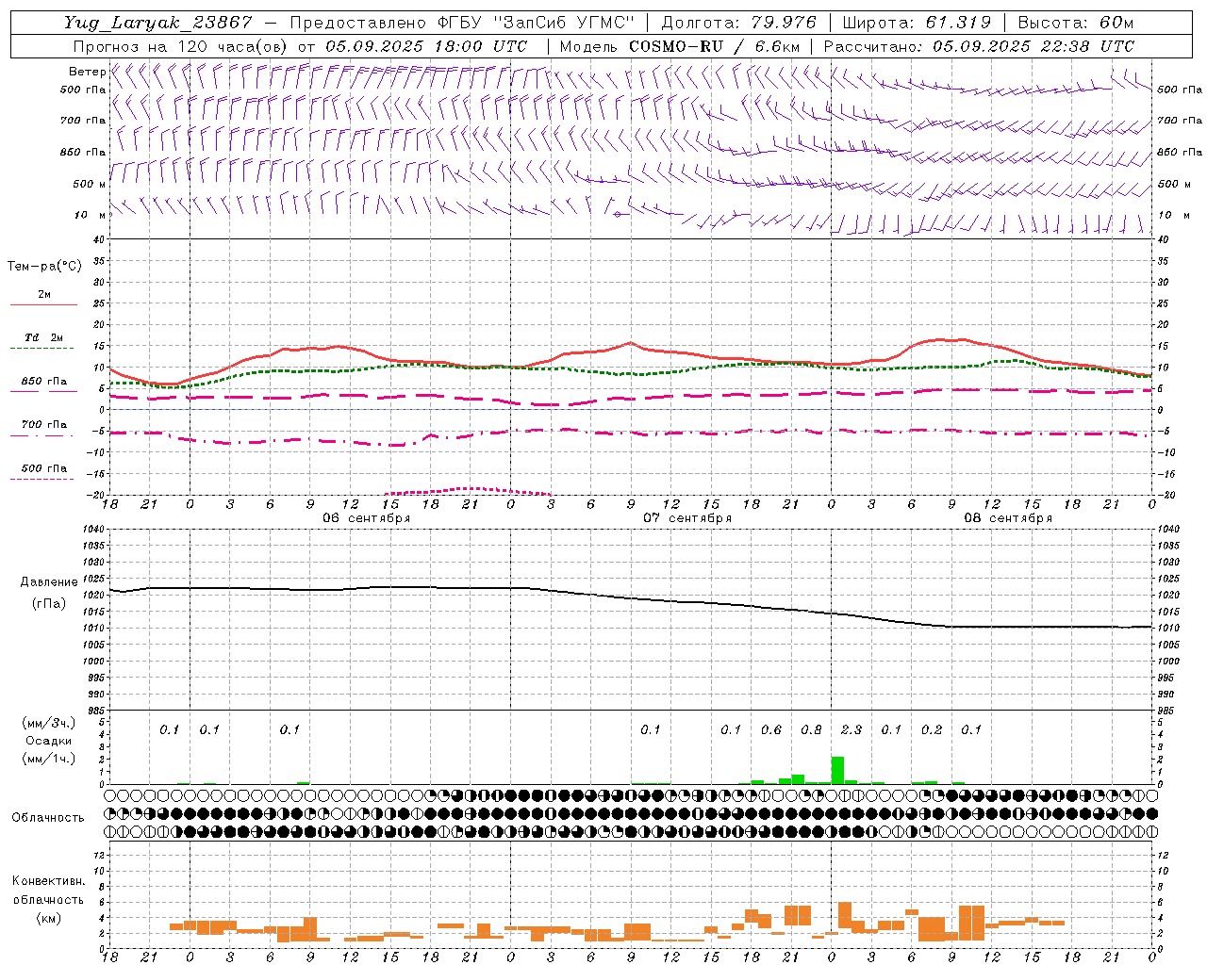Click the 'Модель COSMO-RU / 6.6км' text
Screen dimensions: 1207x965
(680, 46)
